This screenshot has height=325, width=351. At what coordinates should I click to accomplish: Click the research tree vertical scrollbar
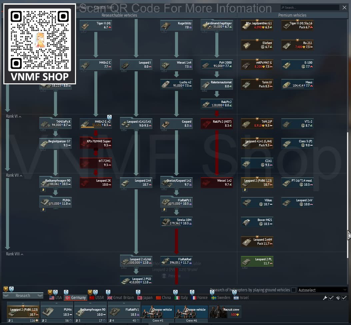(x=348, y=195)
